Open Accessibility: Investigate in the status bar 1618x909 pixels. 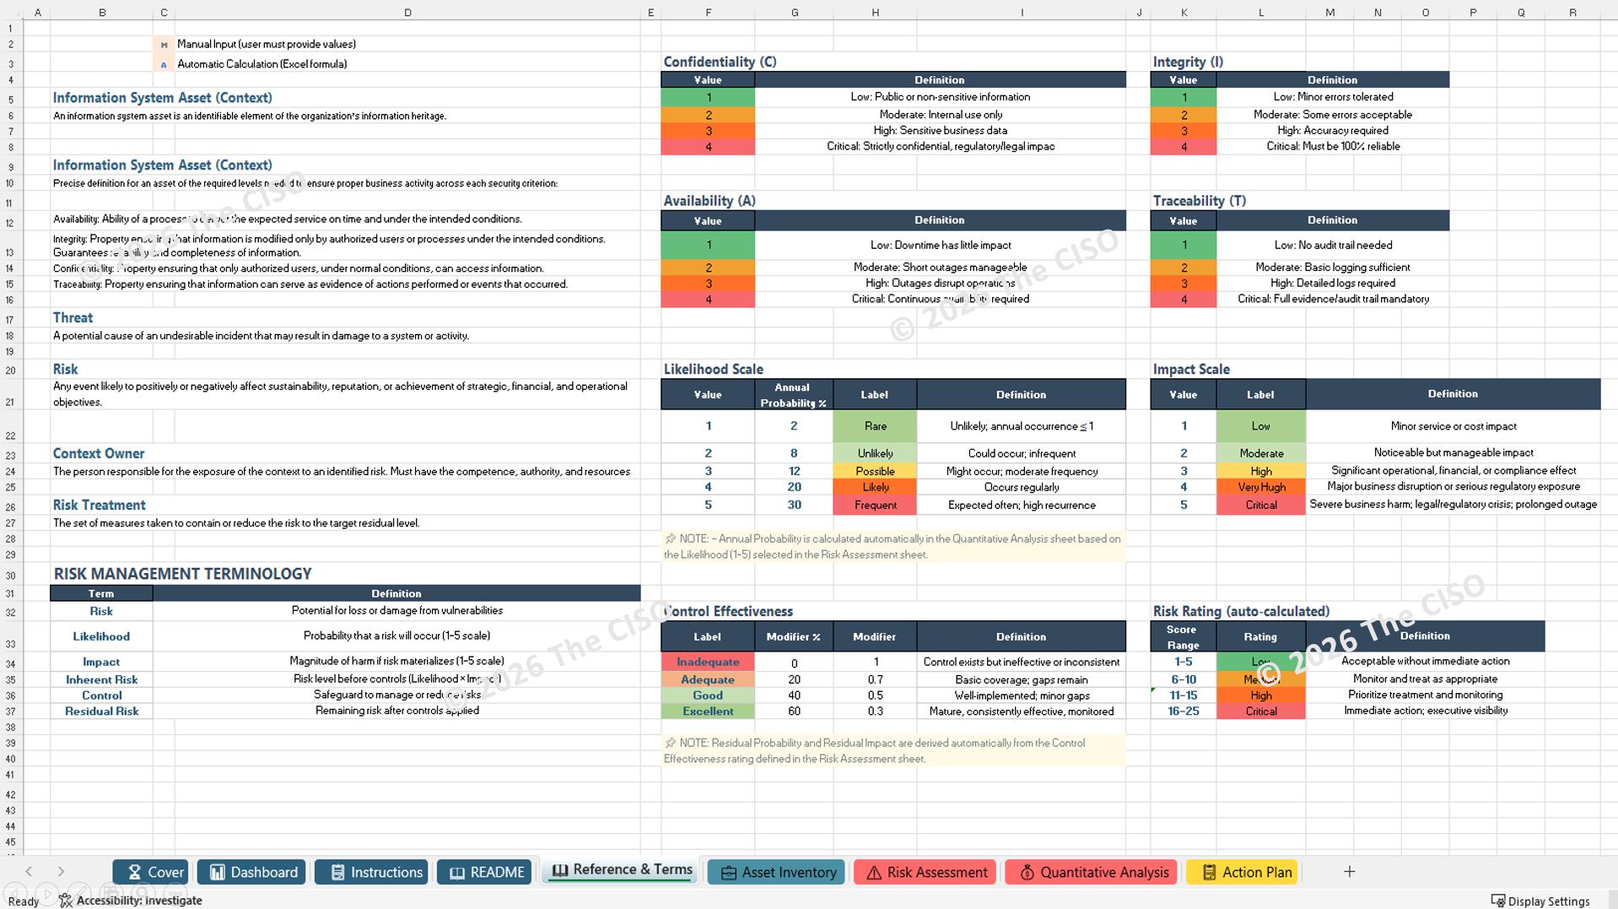click(130, 901)
